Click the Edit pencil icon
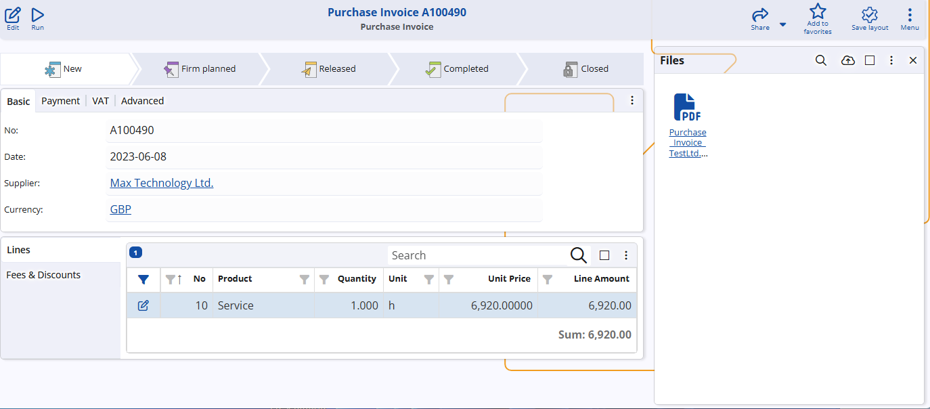This screenshot has width=930, height=409. point(13,15)
